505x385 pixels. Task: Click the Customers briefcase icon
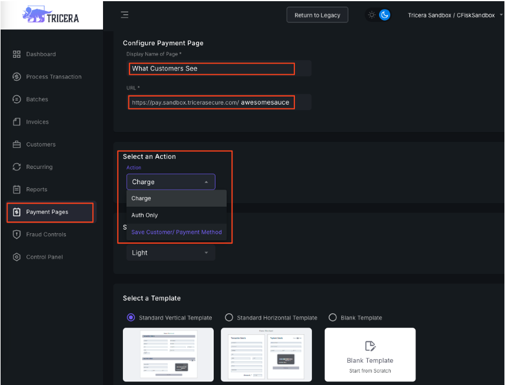pos(16,144)
